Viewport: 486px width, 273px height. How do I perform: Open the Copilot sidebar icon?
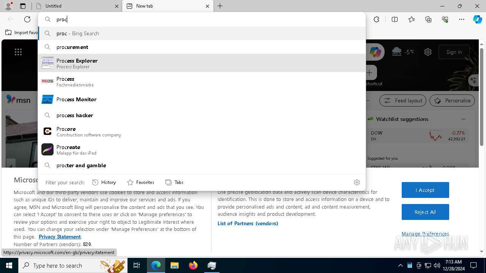click(477, 19)
